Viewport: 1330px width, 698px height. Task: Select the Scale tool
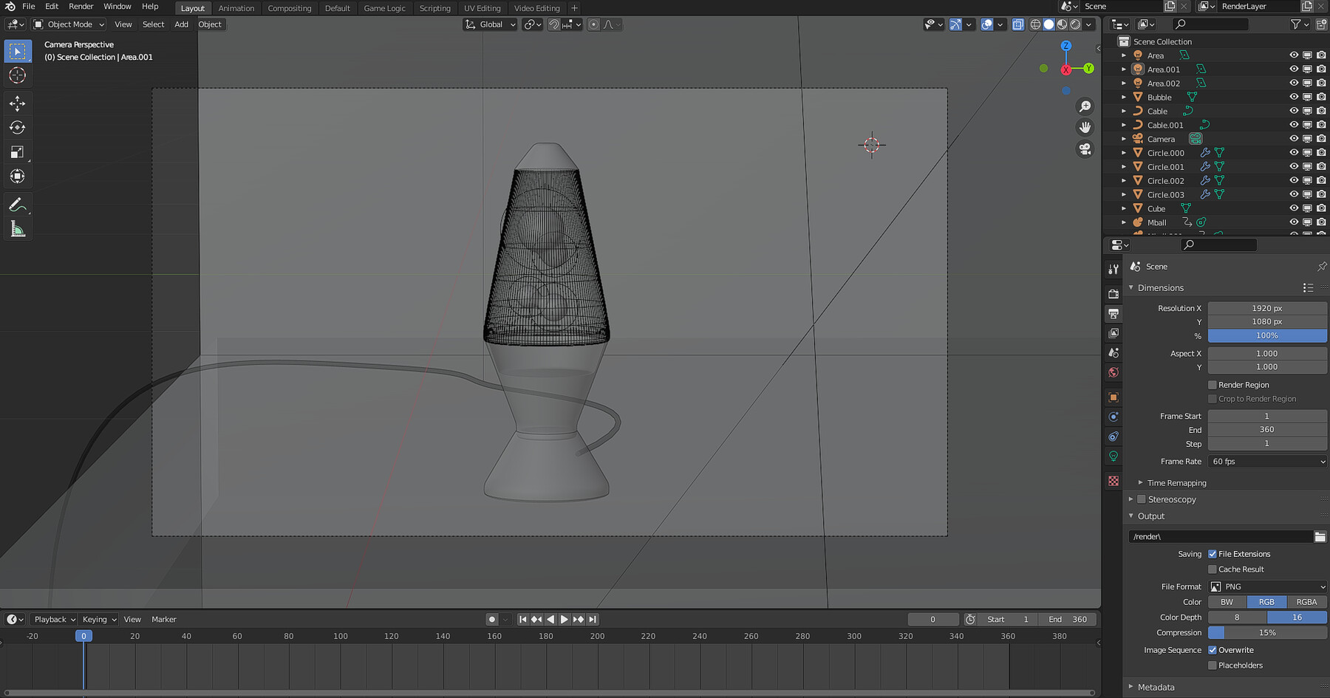[18, 151]
